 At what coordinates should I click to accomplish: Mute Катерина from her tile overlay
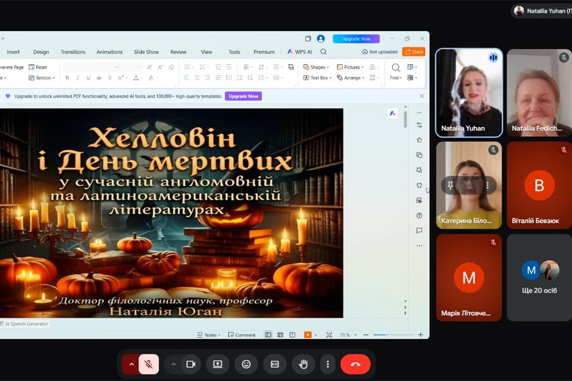(469, 185)
